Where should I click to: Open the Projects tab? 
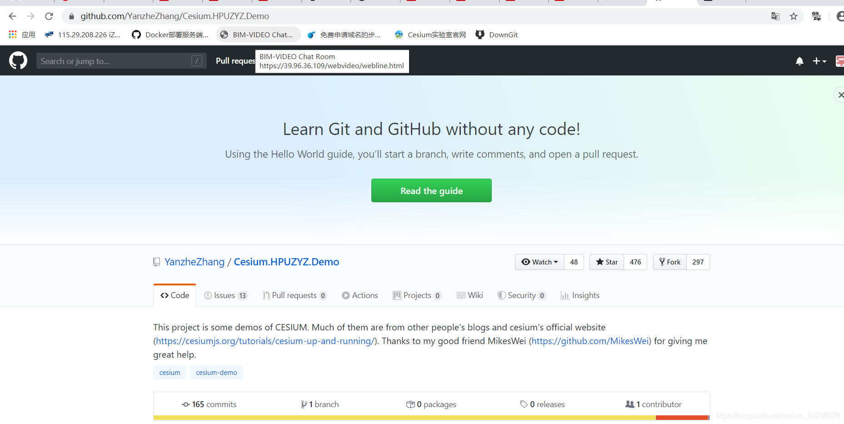[x=417, y=295]
